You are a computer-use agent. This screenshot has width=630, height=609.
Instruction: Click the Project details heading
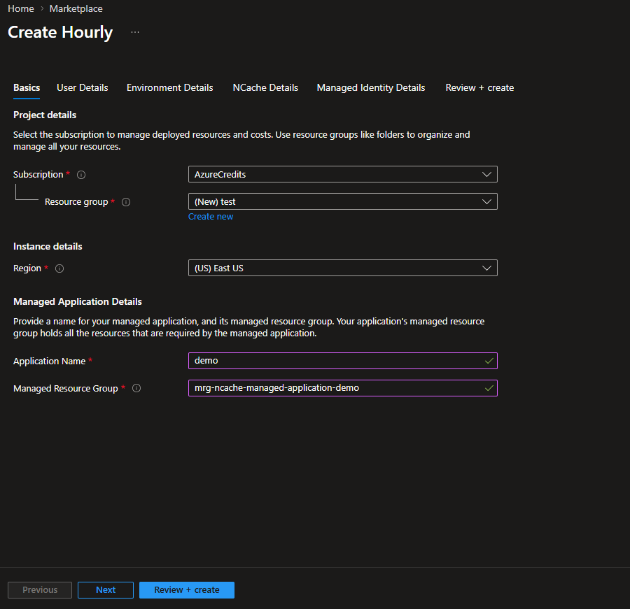click(x=45, y=115)
